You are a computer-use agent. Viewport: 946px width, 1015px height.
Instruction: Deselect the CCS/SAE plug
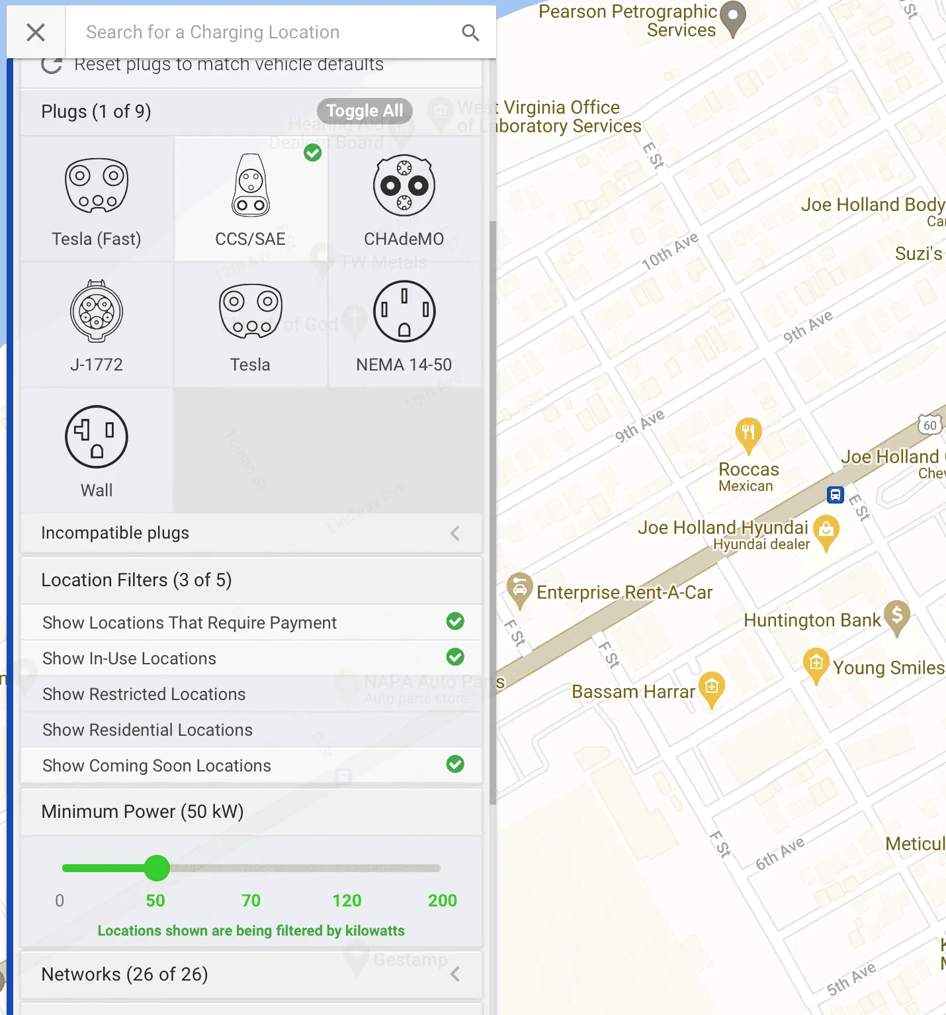[x=251, y=199]
